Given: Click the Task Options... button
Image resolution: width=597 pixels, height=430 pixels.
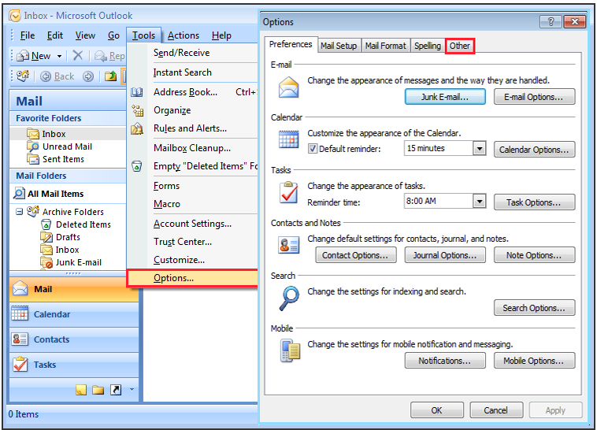Looking at the screenshot, I should pos(534,202).
